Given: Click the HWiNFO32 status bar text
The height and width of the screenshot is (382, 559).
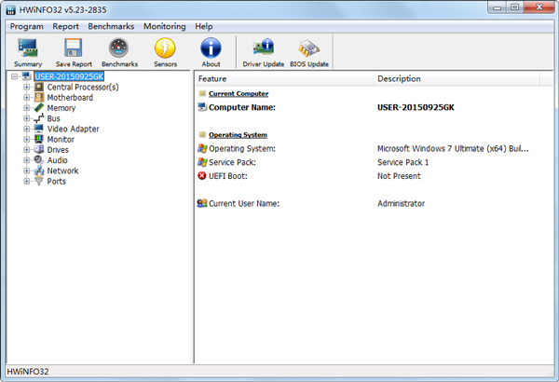Looking at the screenshot, I should click(27, 372).
